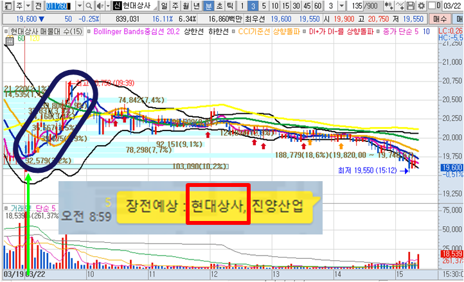This screenshot has height=282, width=464.
Task: Set interval to 1 minute
Action: (242, 6)
